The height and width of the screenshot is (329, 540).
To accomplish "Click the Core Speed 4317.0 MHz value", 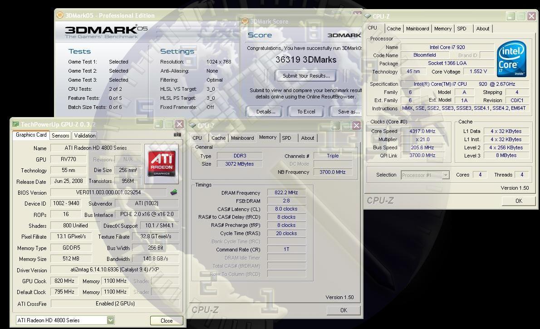I will pyautogui.click(x=422, y=131).
